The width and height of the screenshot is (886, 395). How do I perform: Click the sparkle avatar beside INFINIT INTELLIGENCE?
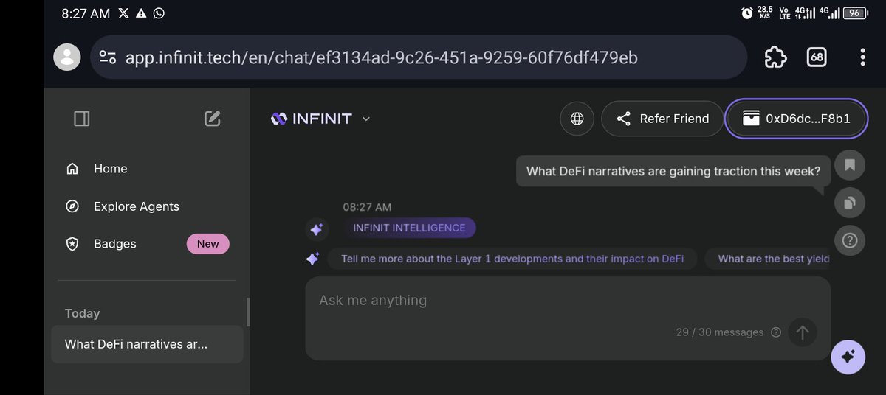point(317,229)
